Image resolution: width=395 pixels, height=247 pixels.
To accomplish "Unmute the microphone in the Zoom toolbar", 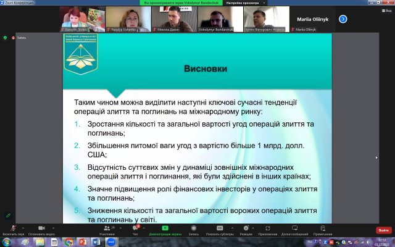I will click(14, 228).
